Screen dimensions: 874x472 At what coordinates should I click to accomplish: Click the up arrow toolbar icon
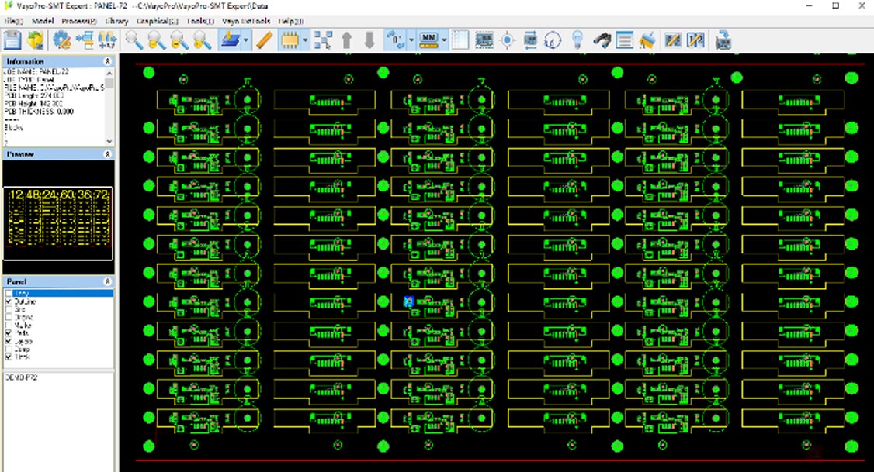(347, 40)
